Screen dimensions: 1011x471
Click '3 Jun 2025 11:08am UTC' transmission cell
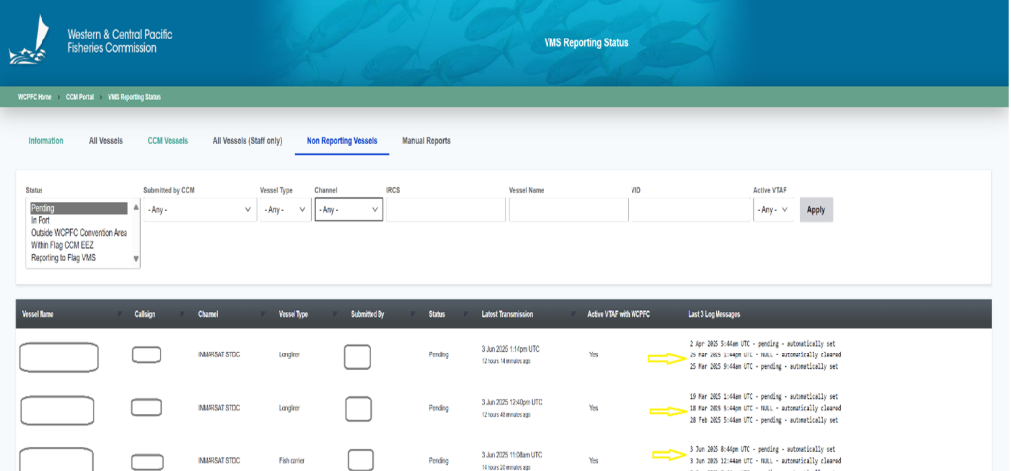(x=511, y=455)
